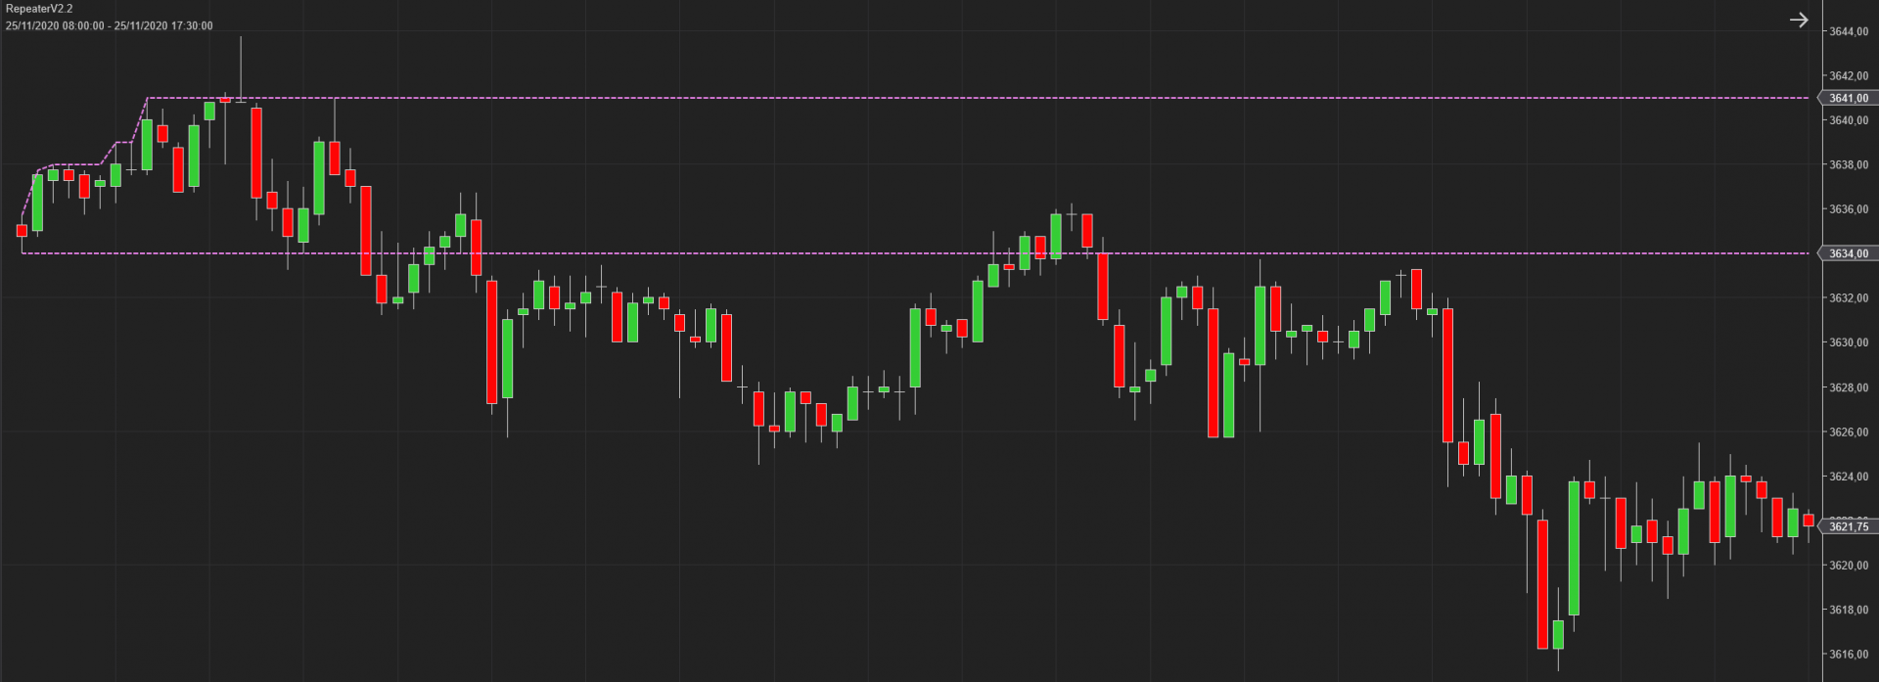
Task: Click the 3642,00 price axis label
Action: (x=1849, y=75)
